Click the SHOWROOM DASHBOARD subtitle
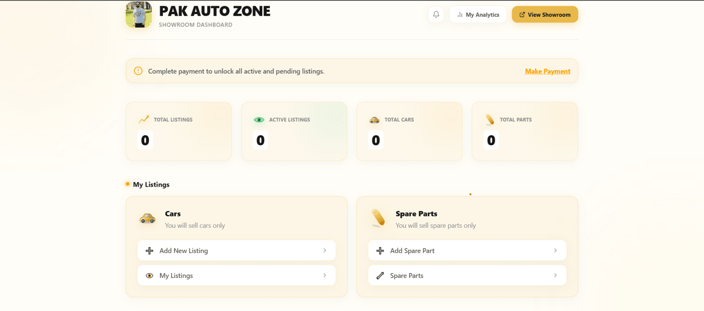 pyautogui.click(x=195, y=25)
